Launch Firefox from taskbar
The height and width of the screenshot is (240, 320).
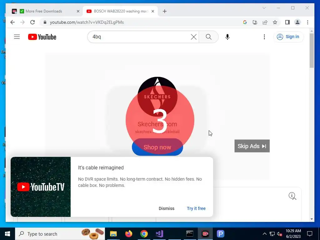click(128, 234)
